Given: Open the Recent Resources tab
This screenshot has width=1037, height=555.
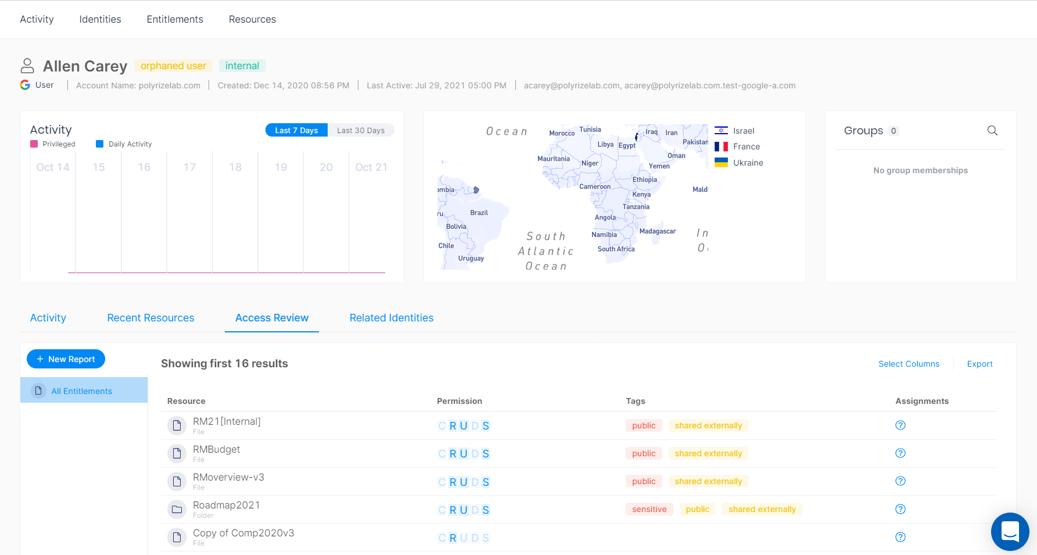Looking at the screenshot, I should point(150,318).
